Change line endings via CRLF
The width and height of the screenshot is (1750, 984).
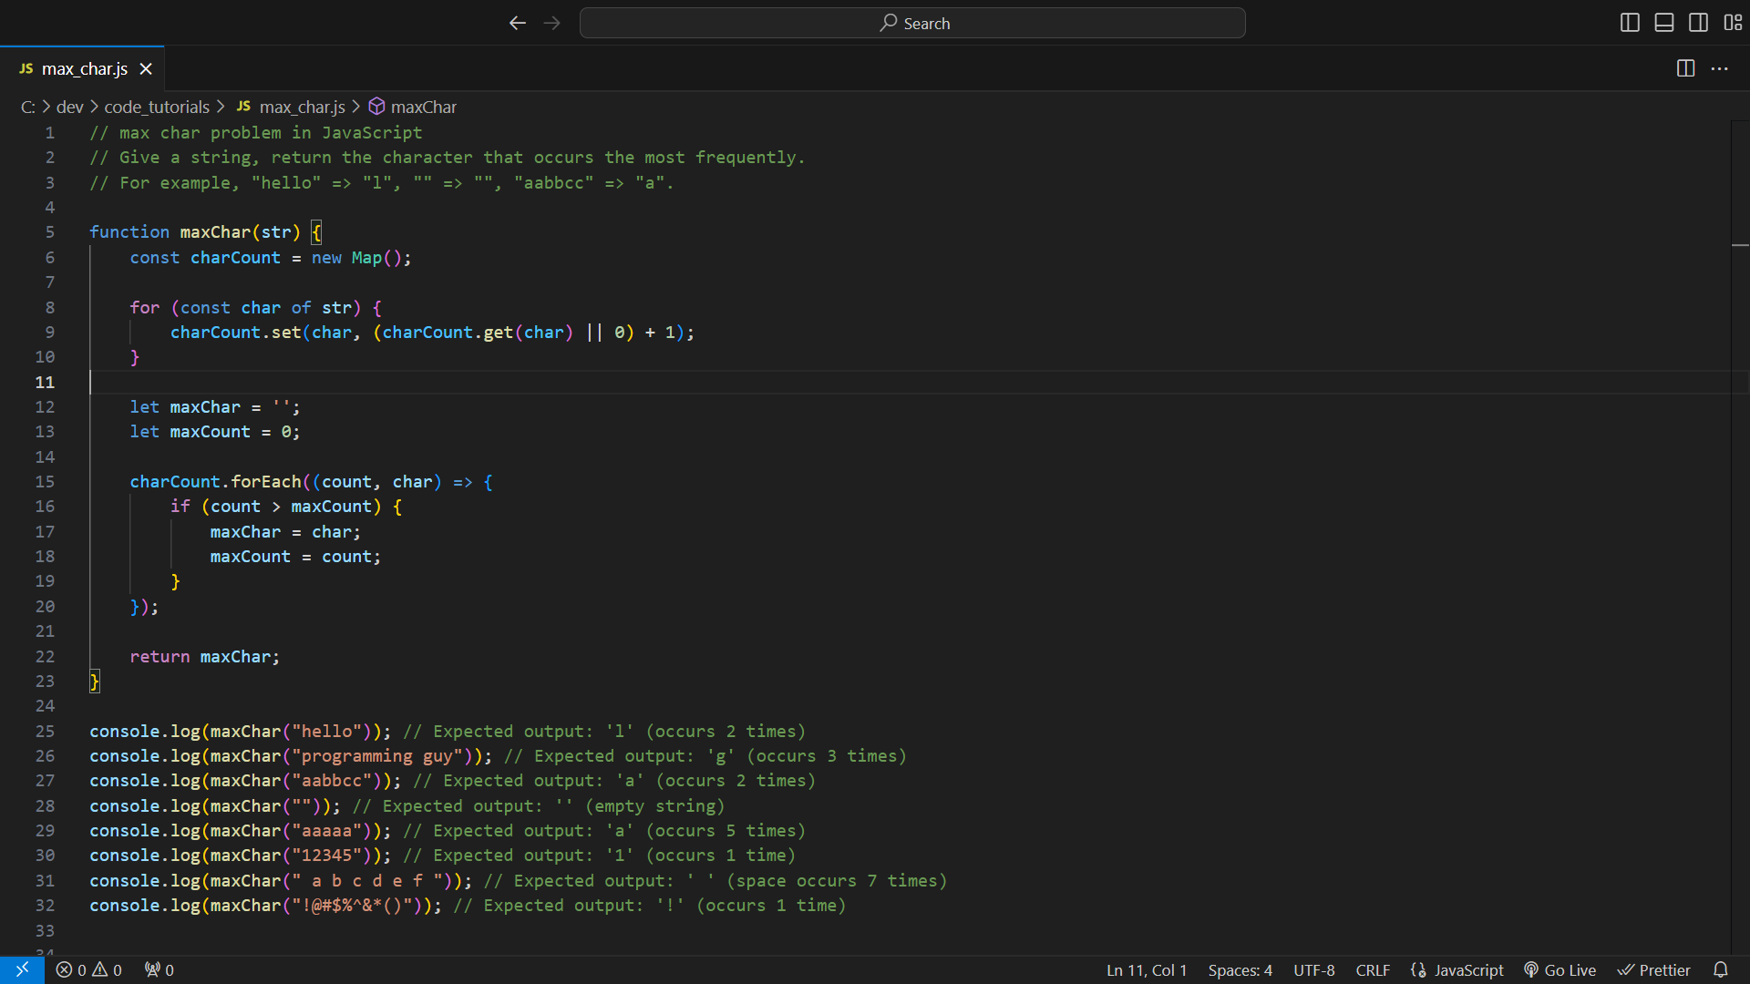coord(1373,970)
